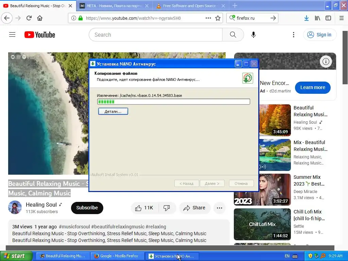Click the 'firefox ru' search box
Image resolution: width=348 pixels, height=261 pixels.
(252, 18)
